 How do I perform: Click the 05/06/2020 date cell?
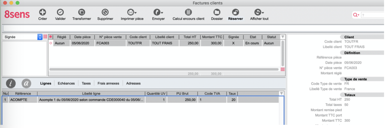click(82, 43)
